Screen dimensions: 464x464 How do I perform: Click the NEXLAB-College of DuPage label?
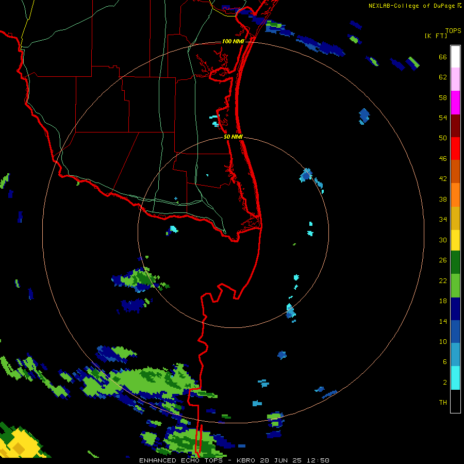(411, 6)
